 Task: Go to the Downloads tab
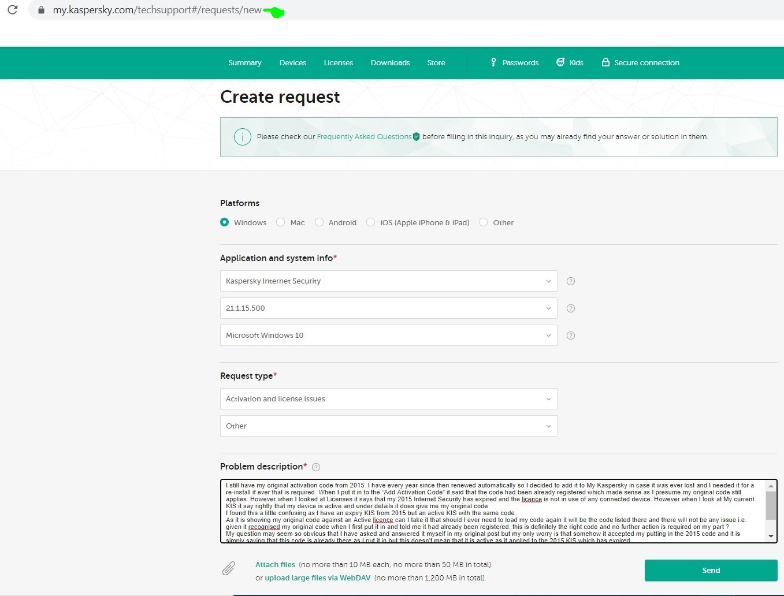click(391, 62)
